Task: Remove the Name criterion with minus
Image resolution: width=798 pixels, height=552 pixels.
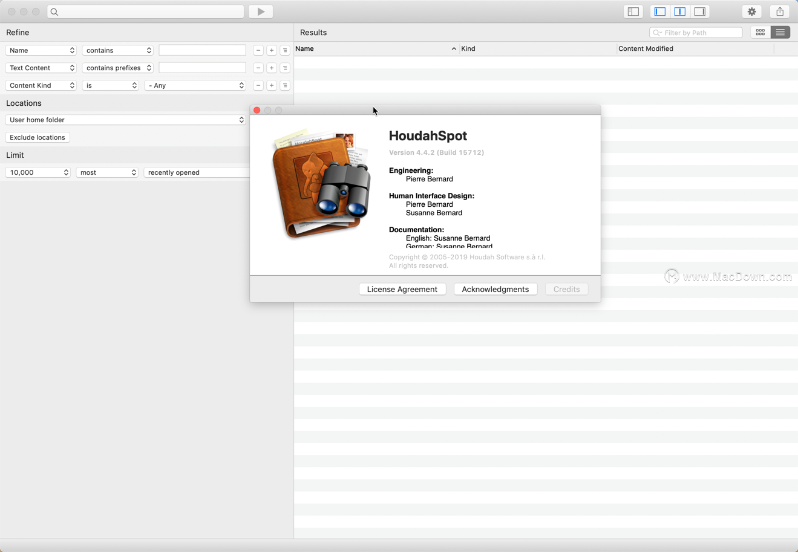Action: coord(258,50)
